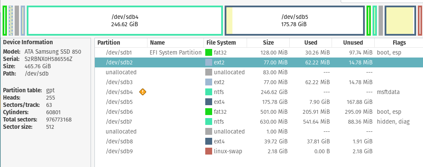
Task: Click the fat32 color swatch for /dev/sdb6
Action: (209, 112)
